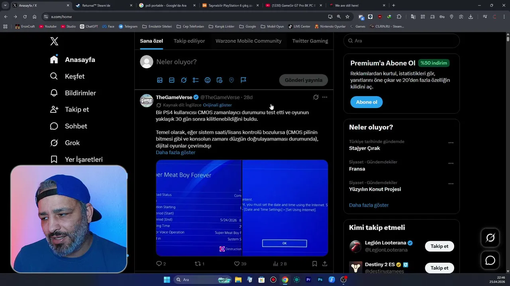Image resolution: width=510 pixels, height=286 pixels.
Task: Repost the TheGameVerse post
Action: [199, 264]
